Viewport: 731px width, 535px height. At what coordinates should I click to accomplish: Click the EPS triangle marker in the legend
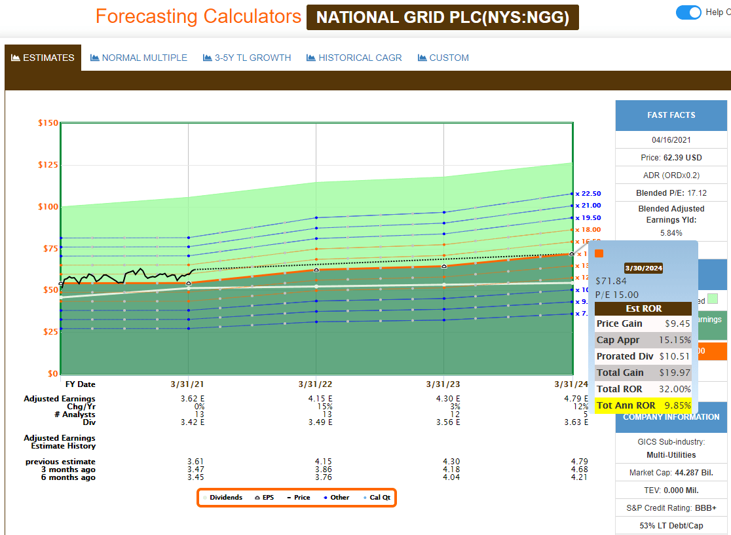[x=257, y=498]
